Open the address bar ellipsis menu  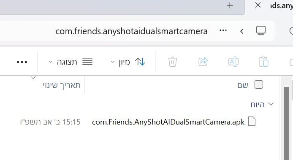(223, 30)
